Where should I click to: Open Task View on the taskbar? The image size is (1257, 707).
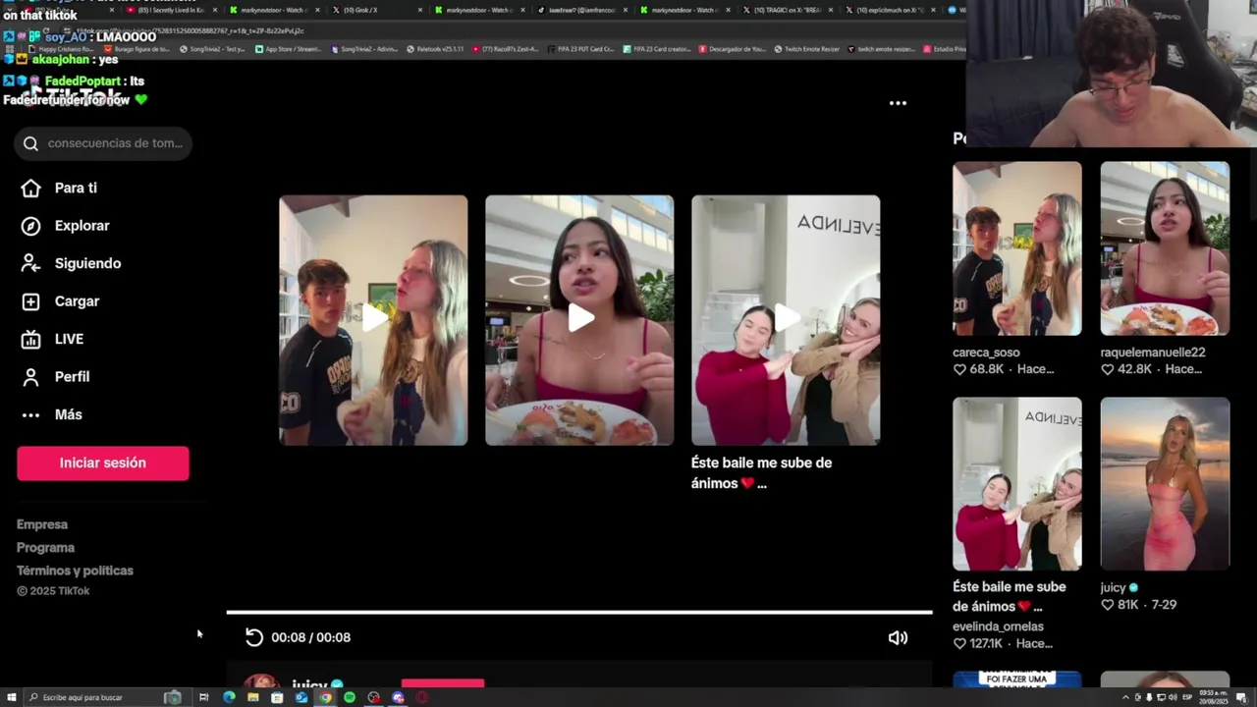(203, 697)
